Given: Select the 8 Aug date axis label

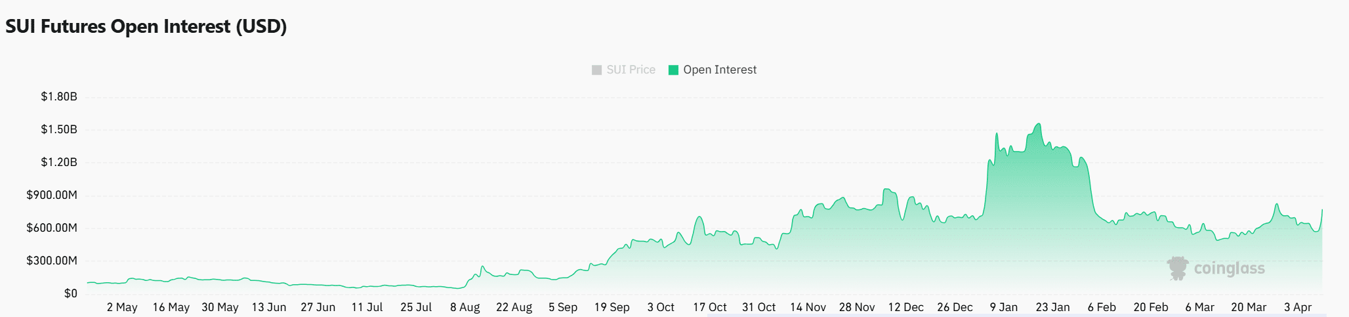Looking at the screenshot, I should pyautogui.click(x=465, y=307).
